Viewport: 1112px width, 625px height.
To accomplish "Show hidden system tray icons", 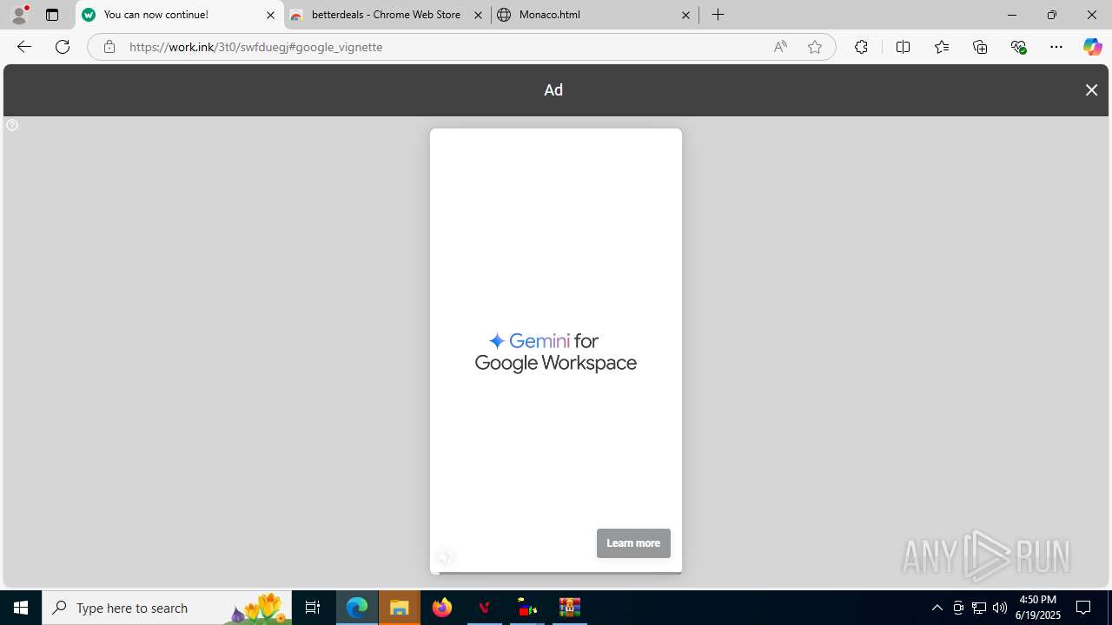I will (x=937, y=608).
